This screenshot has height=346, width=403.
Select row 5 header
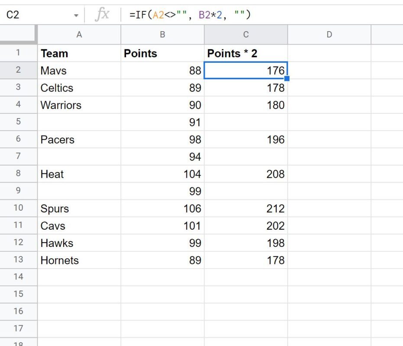(x=18, y=122)
